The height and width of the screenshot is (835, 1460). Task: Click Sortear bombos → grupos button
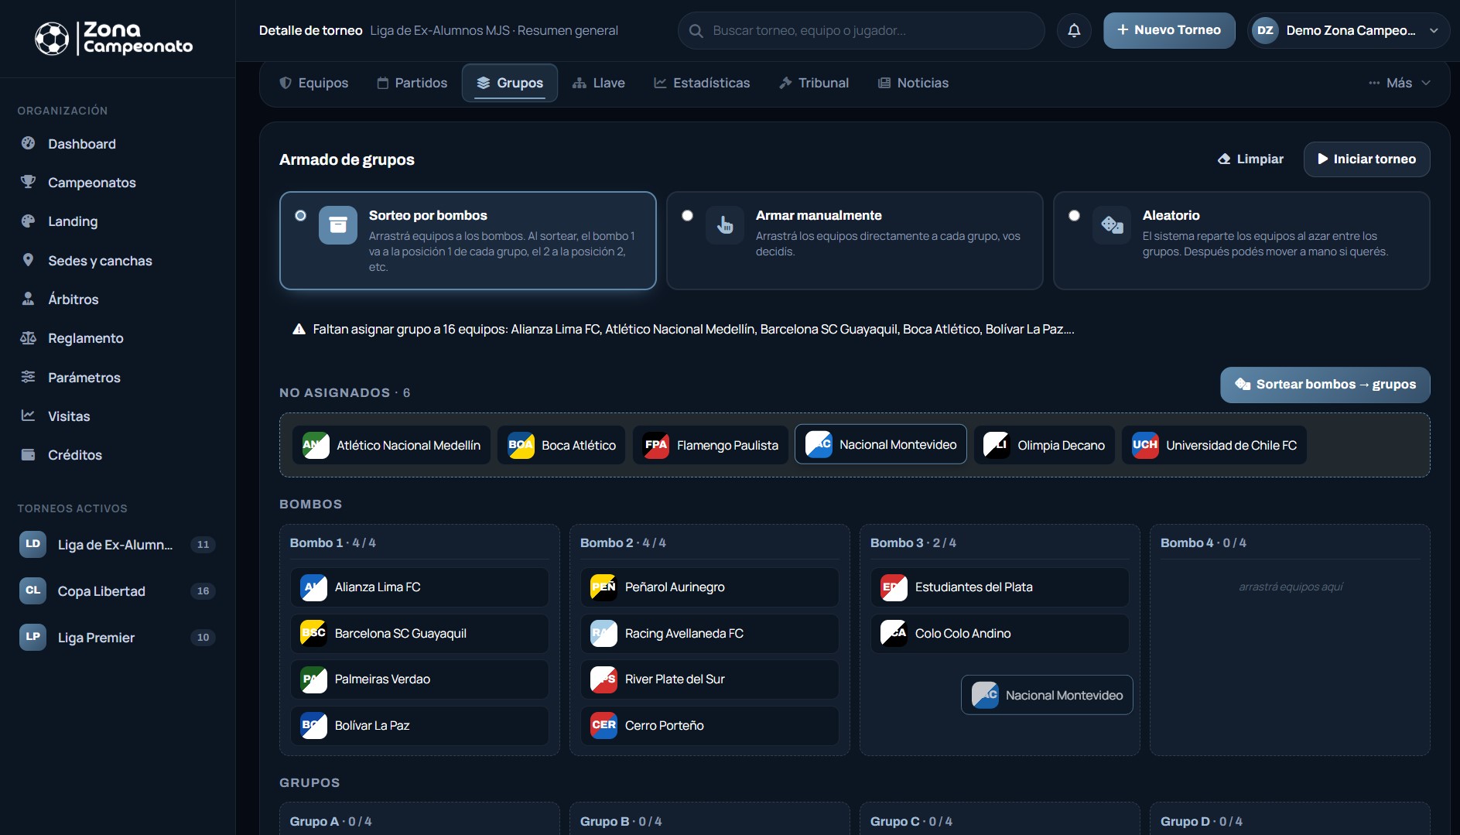1325,385
